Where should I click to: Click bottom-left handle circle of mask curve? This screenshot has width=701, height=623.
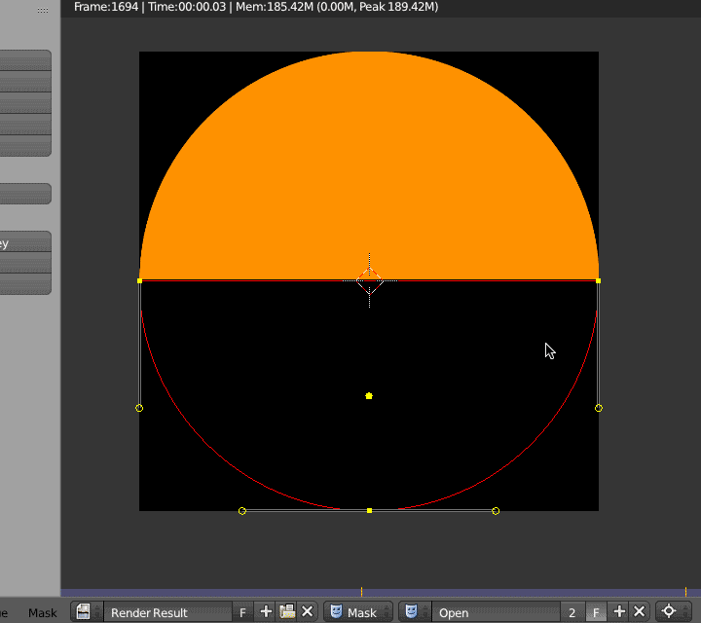point(242,511)
